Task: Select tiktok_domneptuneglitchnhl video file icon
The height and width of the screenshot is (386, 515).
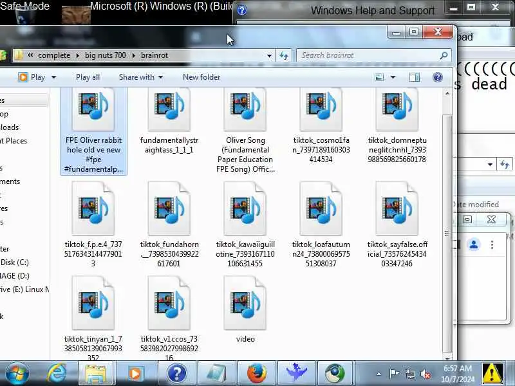Action: [x=397, y=109]
